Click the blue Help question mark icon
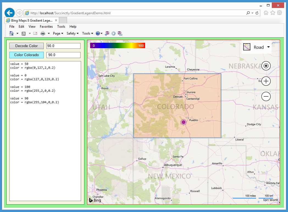This screenshot has width=288, height=212. point(98,33)
